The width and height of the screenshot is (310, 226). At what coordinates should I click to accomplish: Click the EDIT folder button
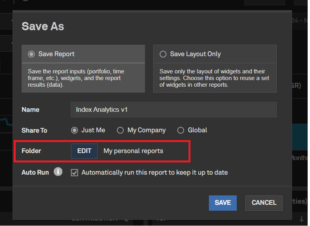tap(84, 151)
